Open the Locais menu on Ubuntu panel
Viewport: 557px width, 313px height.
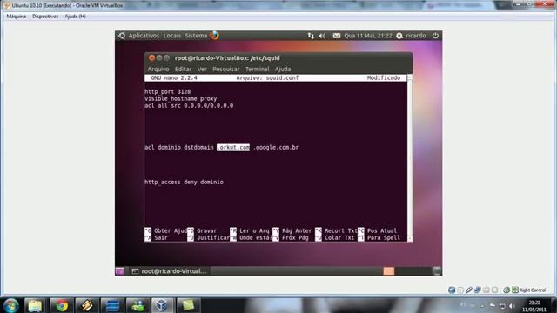tap(172, 36)
